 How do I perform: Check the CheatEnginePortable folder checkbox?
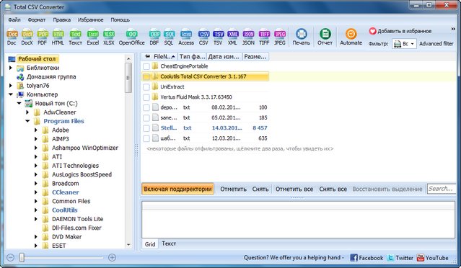[x=146, y=66]
